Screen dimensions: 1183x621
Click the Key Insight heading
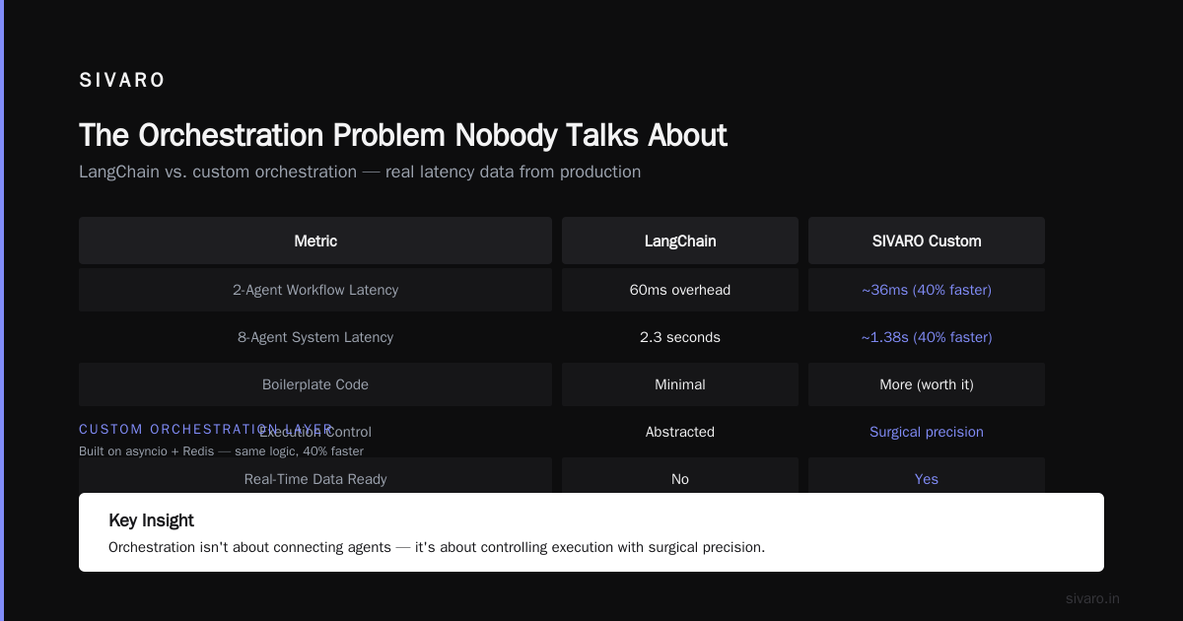click(151, 520)
